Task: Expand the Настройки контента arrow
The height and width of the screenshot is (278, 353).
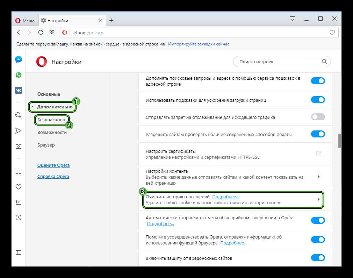Action: [x=318, y=177]
